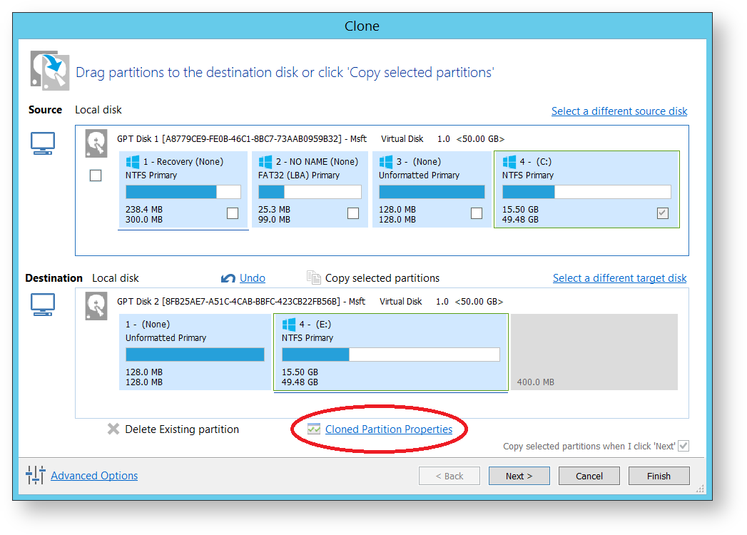Click the Finish button
Screen dimensions: 747x535
coord(659,476)
